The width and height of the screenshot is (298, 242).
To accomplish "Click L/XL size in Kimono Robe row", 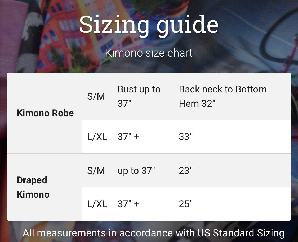I will [x=97, y=137].
